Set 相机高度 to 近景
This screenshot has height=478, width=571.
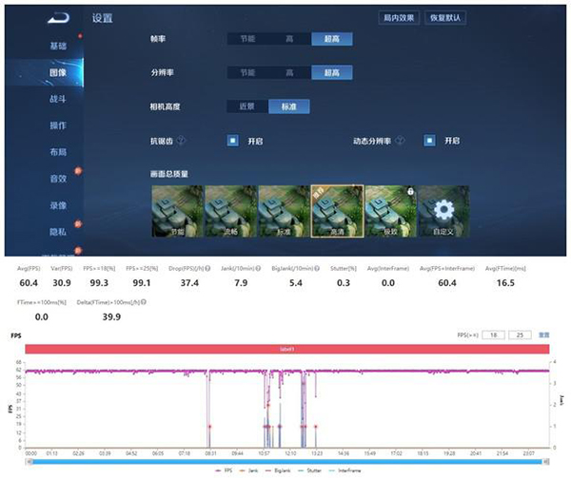tap(246, 106)
